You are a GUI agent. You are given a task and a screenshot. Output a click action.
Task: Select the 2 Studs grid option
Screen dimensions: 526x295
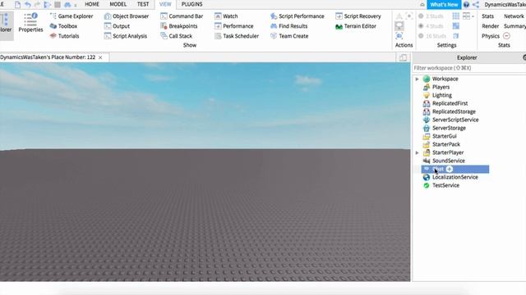pos(431,16)
